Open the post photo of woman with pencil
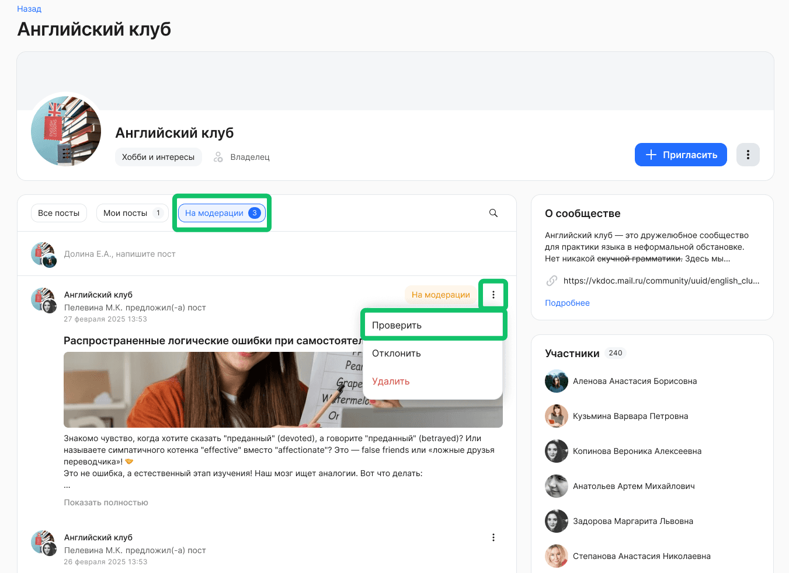The width and height of the screenshot is (789, 573). 213,390
